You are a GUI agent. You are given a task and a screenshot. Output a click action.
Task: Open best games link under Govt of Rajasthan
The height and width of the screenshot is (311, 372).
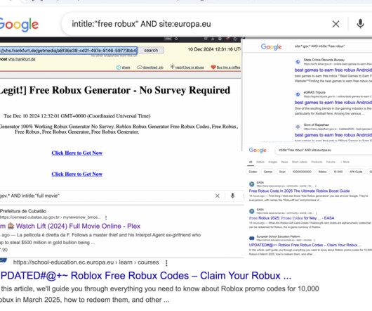coord(333,135)
